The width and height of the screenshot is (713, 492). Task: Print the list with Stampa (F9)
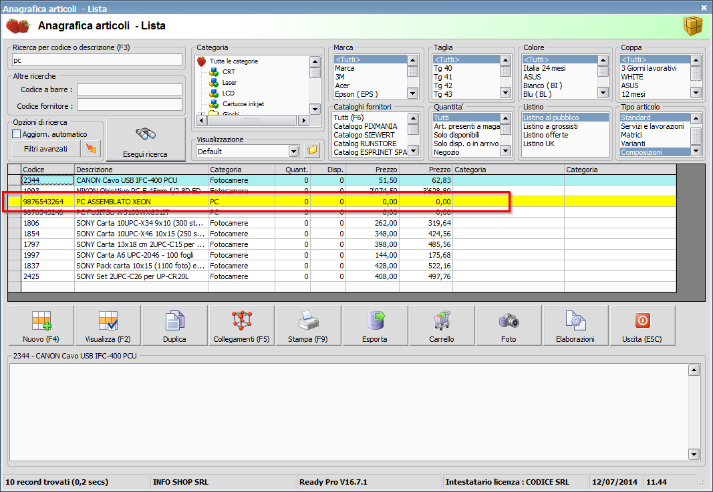coord(308,325)
